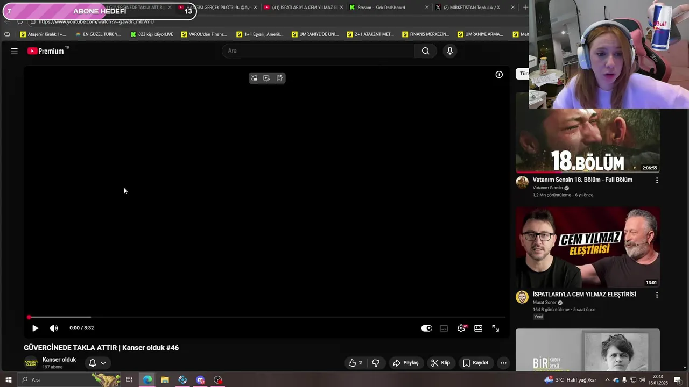689x387 pixels.
Task: Click middle overlay icon above player
Action: click(x=266, y=78)
